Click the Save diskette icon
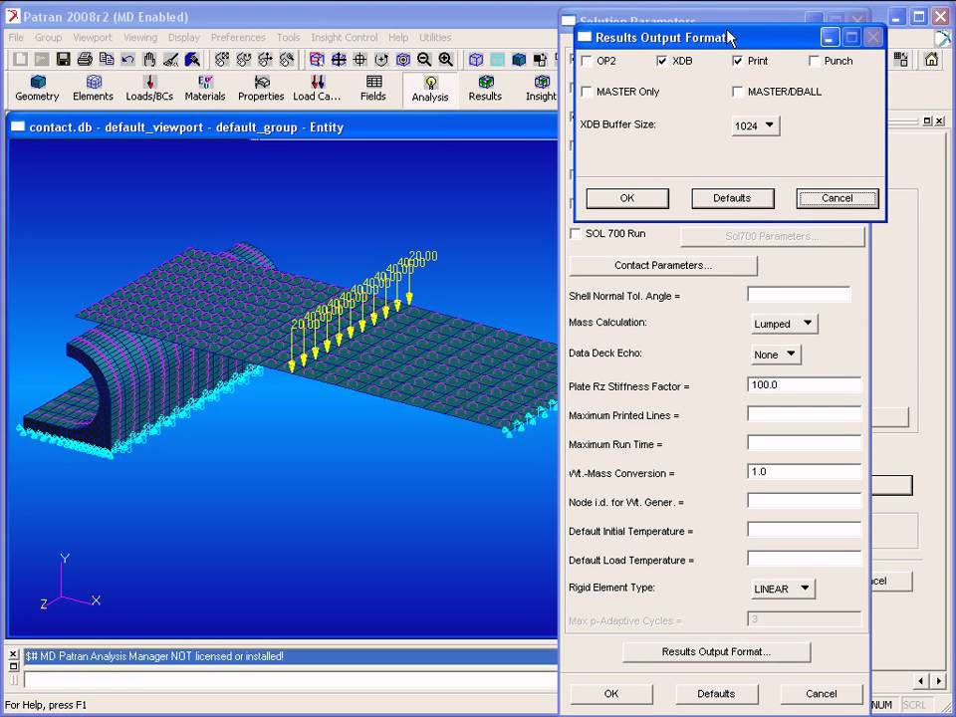The width and height of the screenshot is (956, 717). coord(63,59)
